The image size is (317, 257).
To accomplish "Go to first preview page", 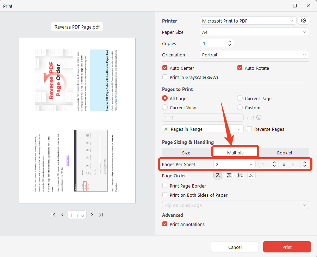I will 54,215.
